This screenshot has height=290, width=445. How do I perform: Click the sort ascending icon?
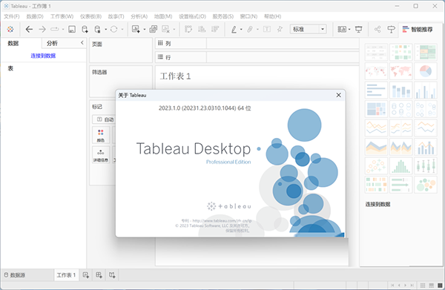(202, 29)
